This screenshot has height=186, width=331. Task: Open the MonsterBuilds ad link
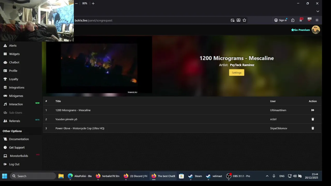[19, 156]
